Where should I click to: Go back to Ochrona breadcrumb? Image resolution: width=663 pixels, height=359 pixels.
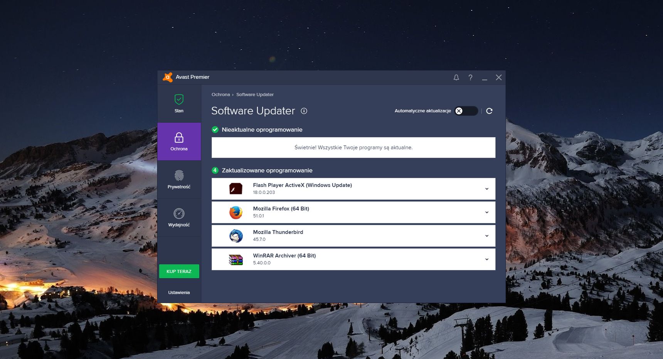click(x=220, y=94)
